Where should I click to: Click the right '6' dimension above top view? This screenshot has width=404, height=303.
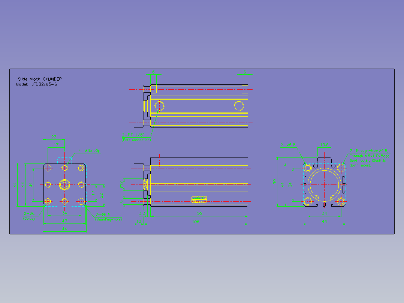click(x=245, y=72)
